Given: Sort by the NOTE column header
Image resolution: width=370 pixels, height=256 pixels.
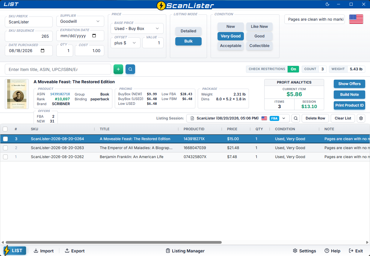Looking at the screenshot, I should coord(329,129).
